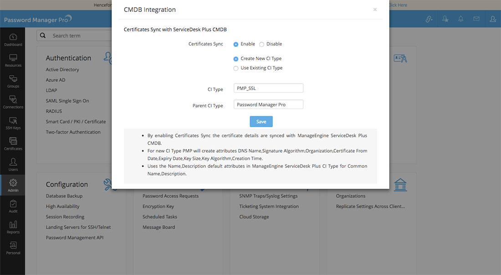Viewport: 501px width, 275px height.
Task: Select the Disable radio button
Action: point(261,45)
